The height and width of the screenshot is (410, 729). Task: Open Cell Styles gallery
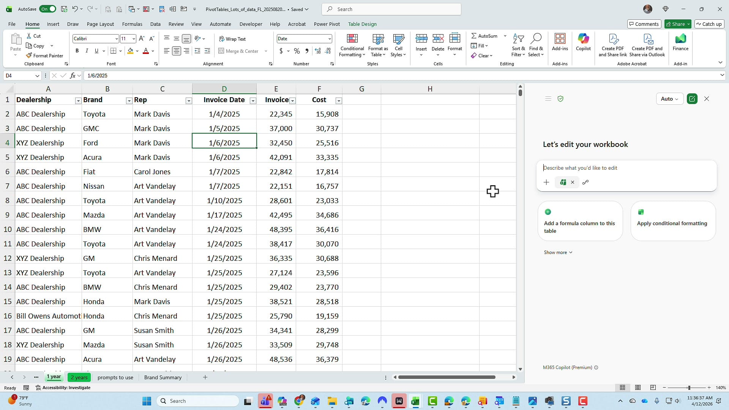398,45
